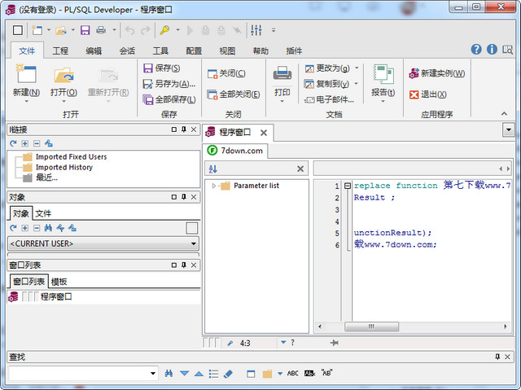521x390 pixels.
Task: Click the eraser icon in 查找 toolbar
Action: pos(227,374)
